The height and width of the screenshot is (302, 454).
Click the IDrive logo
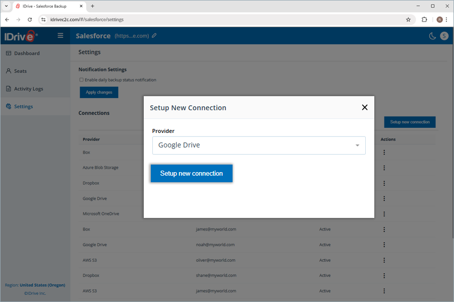point(20,36)
